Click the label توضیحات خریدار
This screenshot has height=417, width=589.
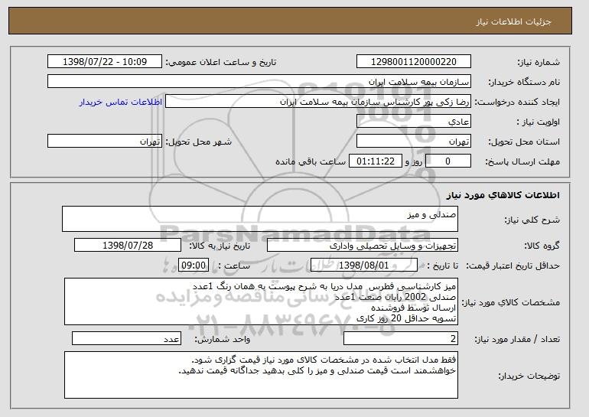tap(529, 376)
